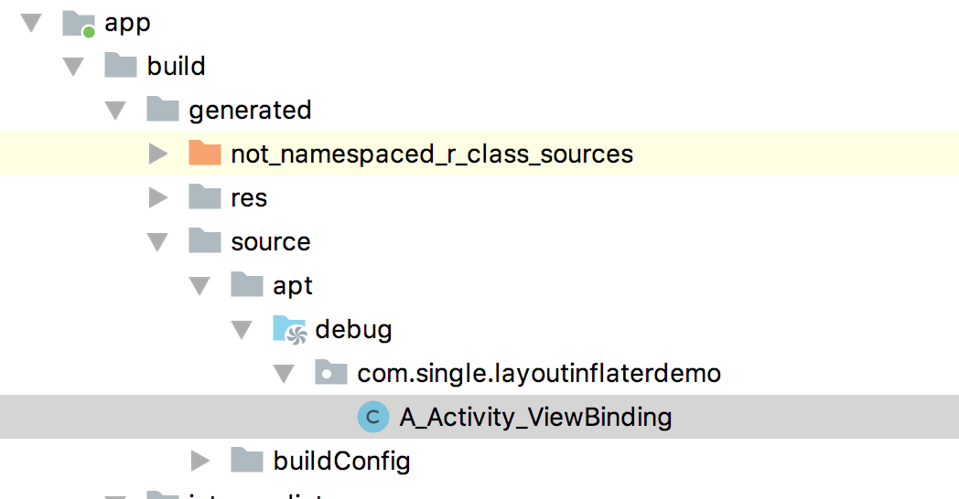Expand the buildConfig folder arrow
The width and height of the screenshot is (959, 499).
point(200,461)
